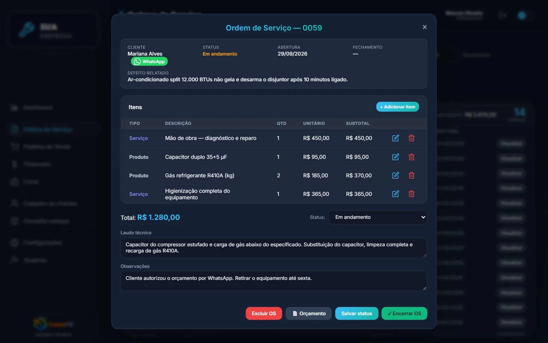Click the TIPO column header
Screen dimensions: 548x343
[x=134, y=123]
